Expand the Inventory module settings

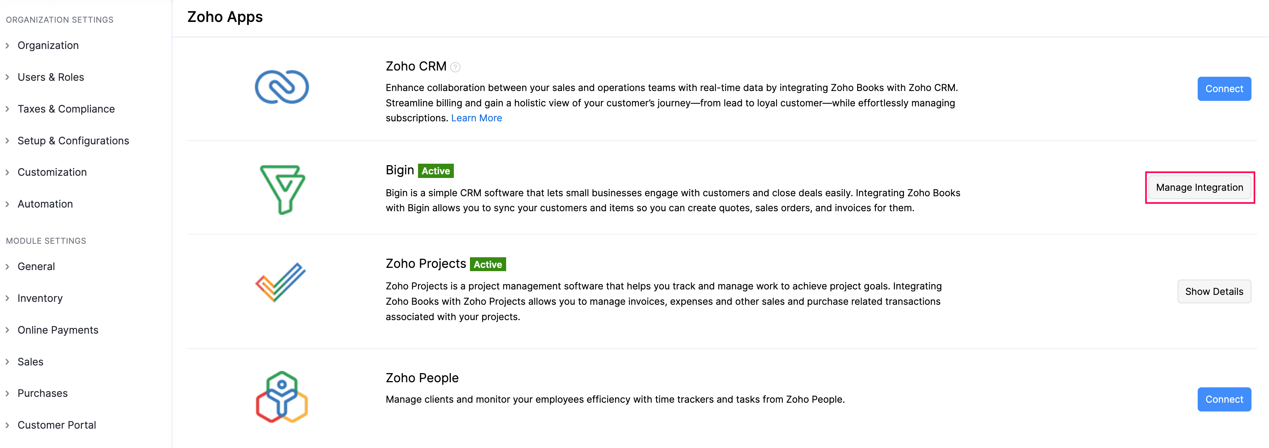[39, 298]
